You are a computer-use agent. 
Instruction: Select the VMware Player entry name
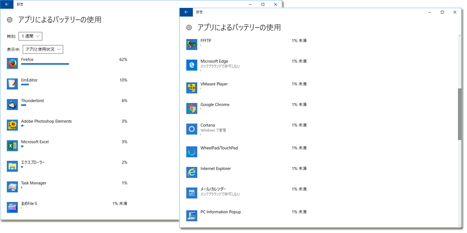(214, 84)
